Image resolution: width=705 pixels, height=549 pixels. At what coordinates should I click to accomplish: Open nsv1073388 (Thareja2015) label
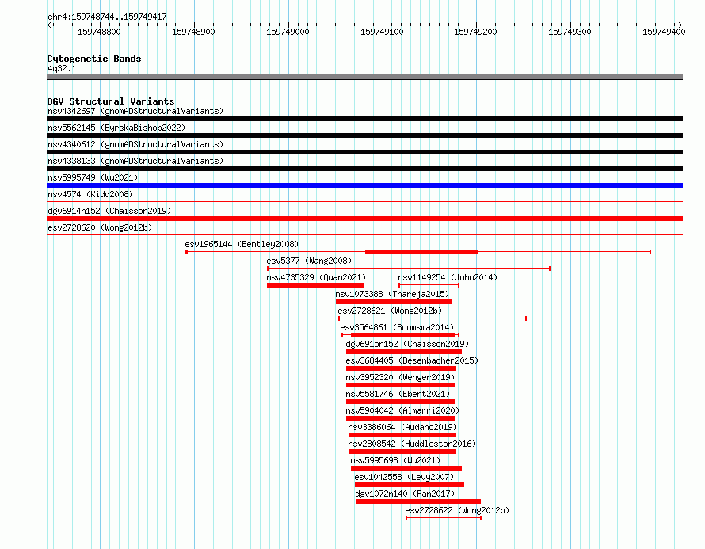tap(392, 294)
